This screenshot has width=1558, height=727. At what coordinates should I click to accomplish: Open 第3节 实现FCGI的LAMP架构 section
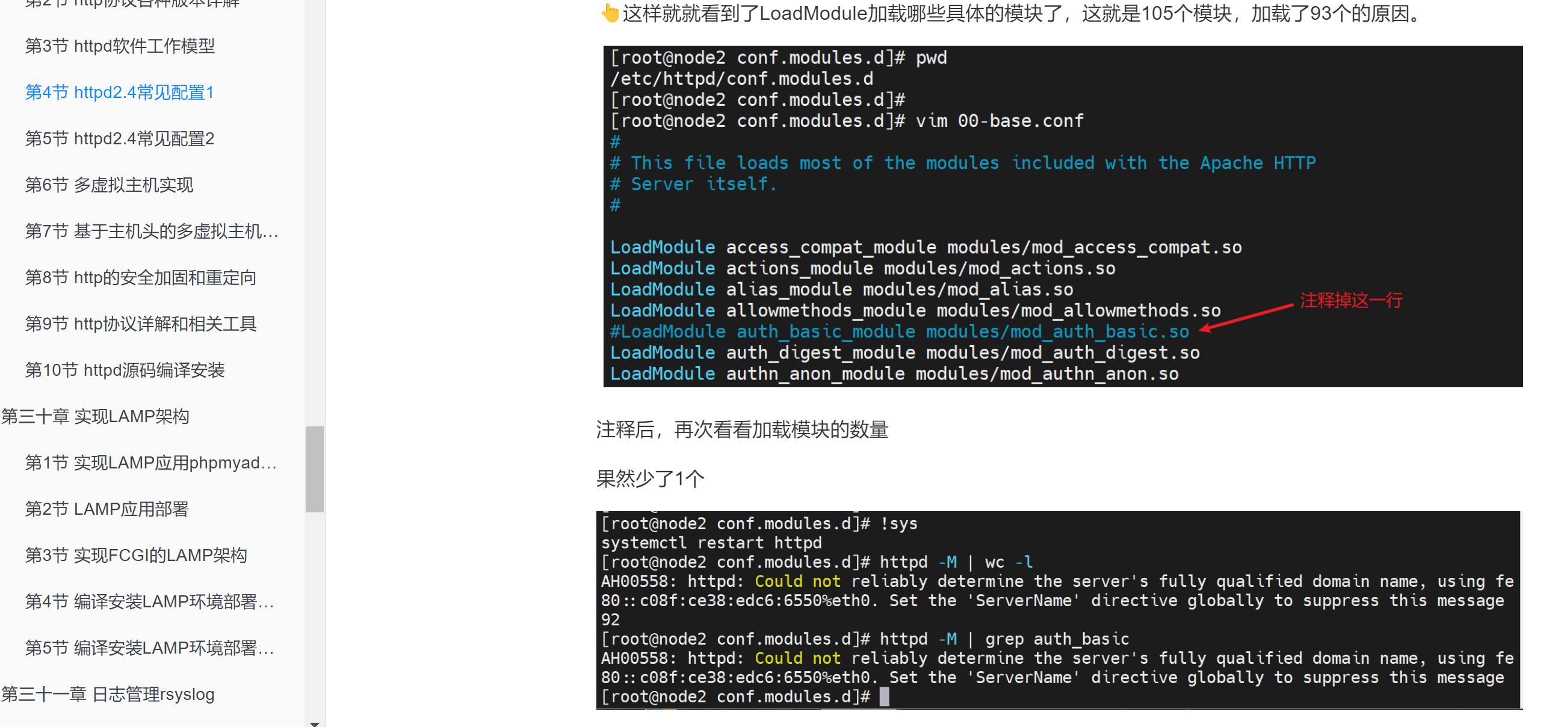[x=137, y=555]
